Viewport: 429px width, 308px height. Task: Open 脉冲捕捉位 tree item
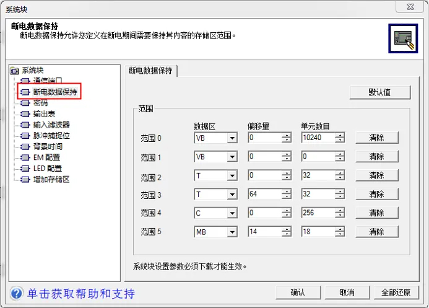click(51, 136)
